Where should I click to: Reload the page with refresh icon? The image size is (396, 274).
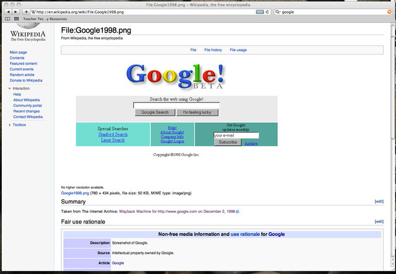click(267, 12)
